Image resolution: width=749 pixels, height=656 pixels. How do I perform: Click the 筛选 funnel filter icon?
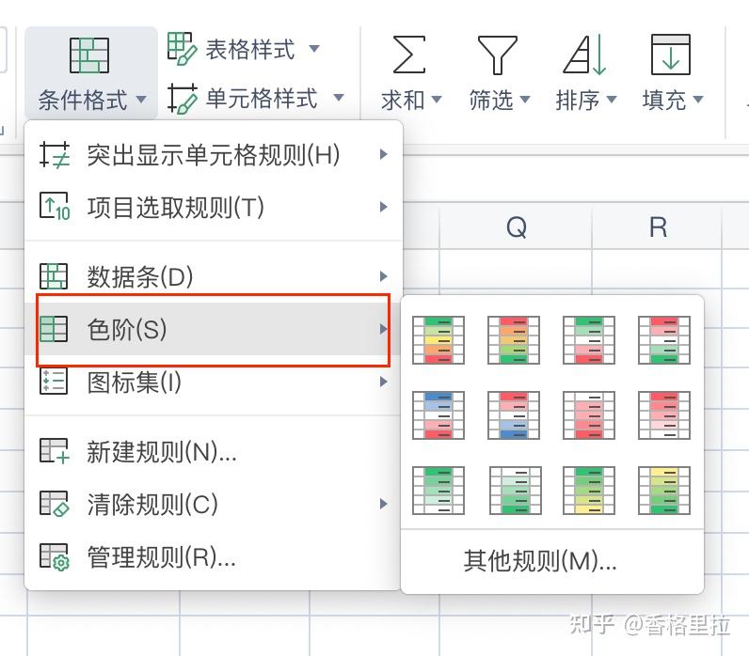coord(497,55)
